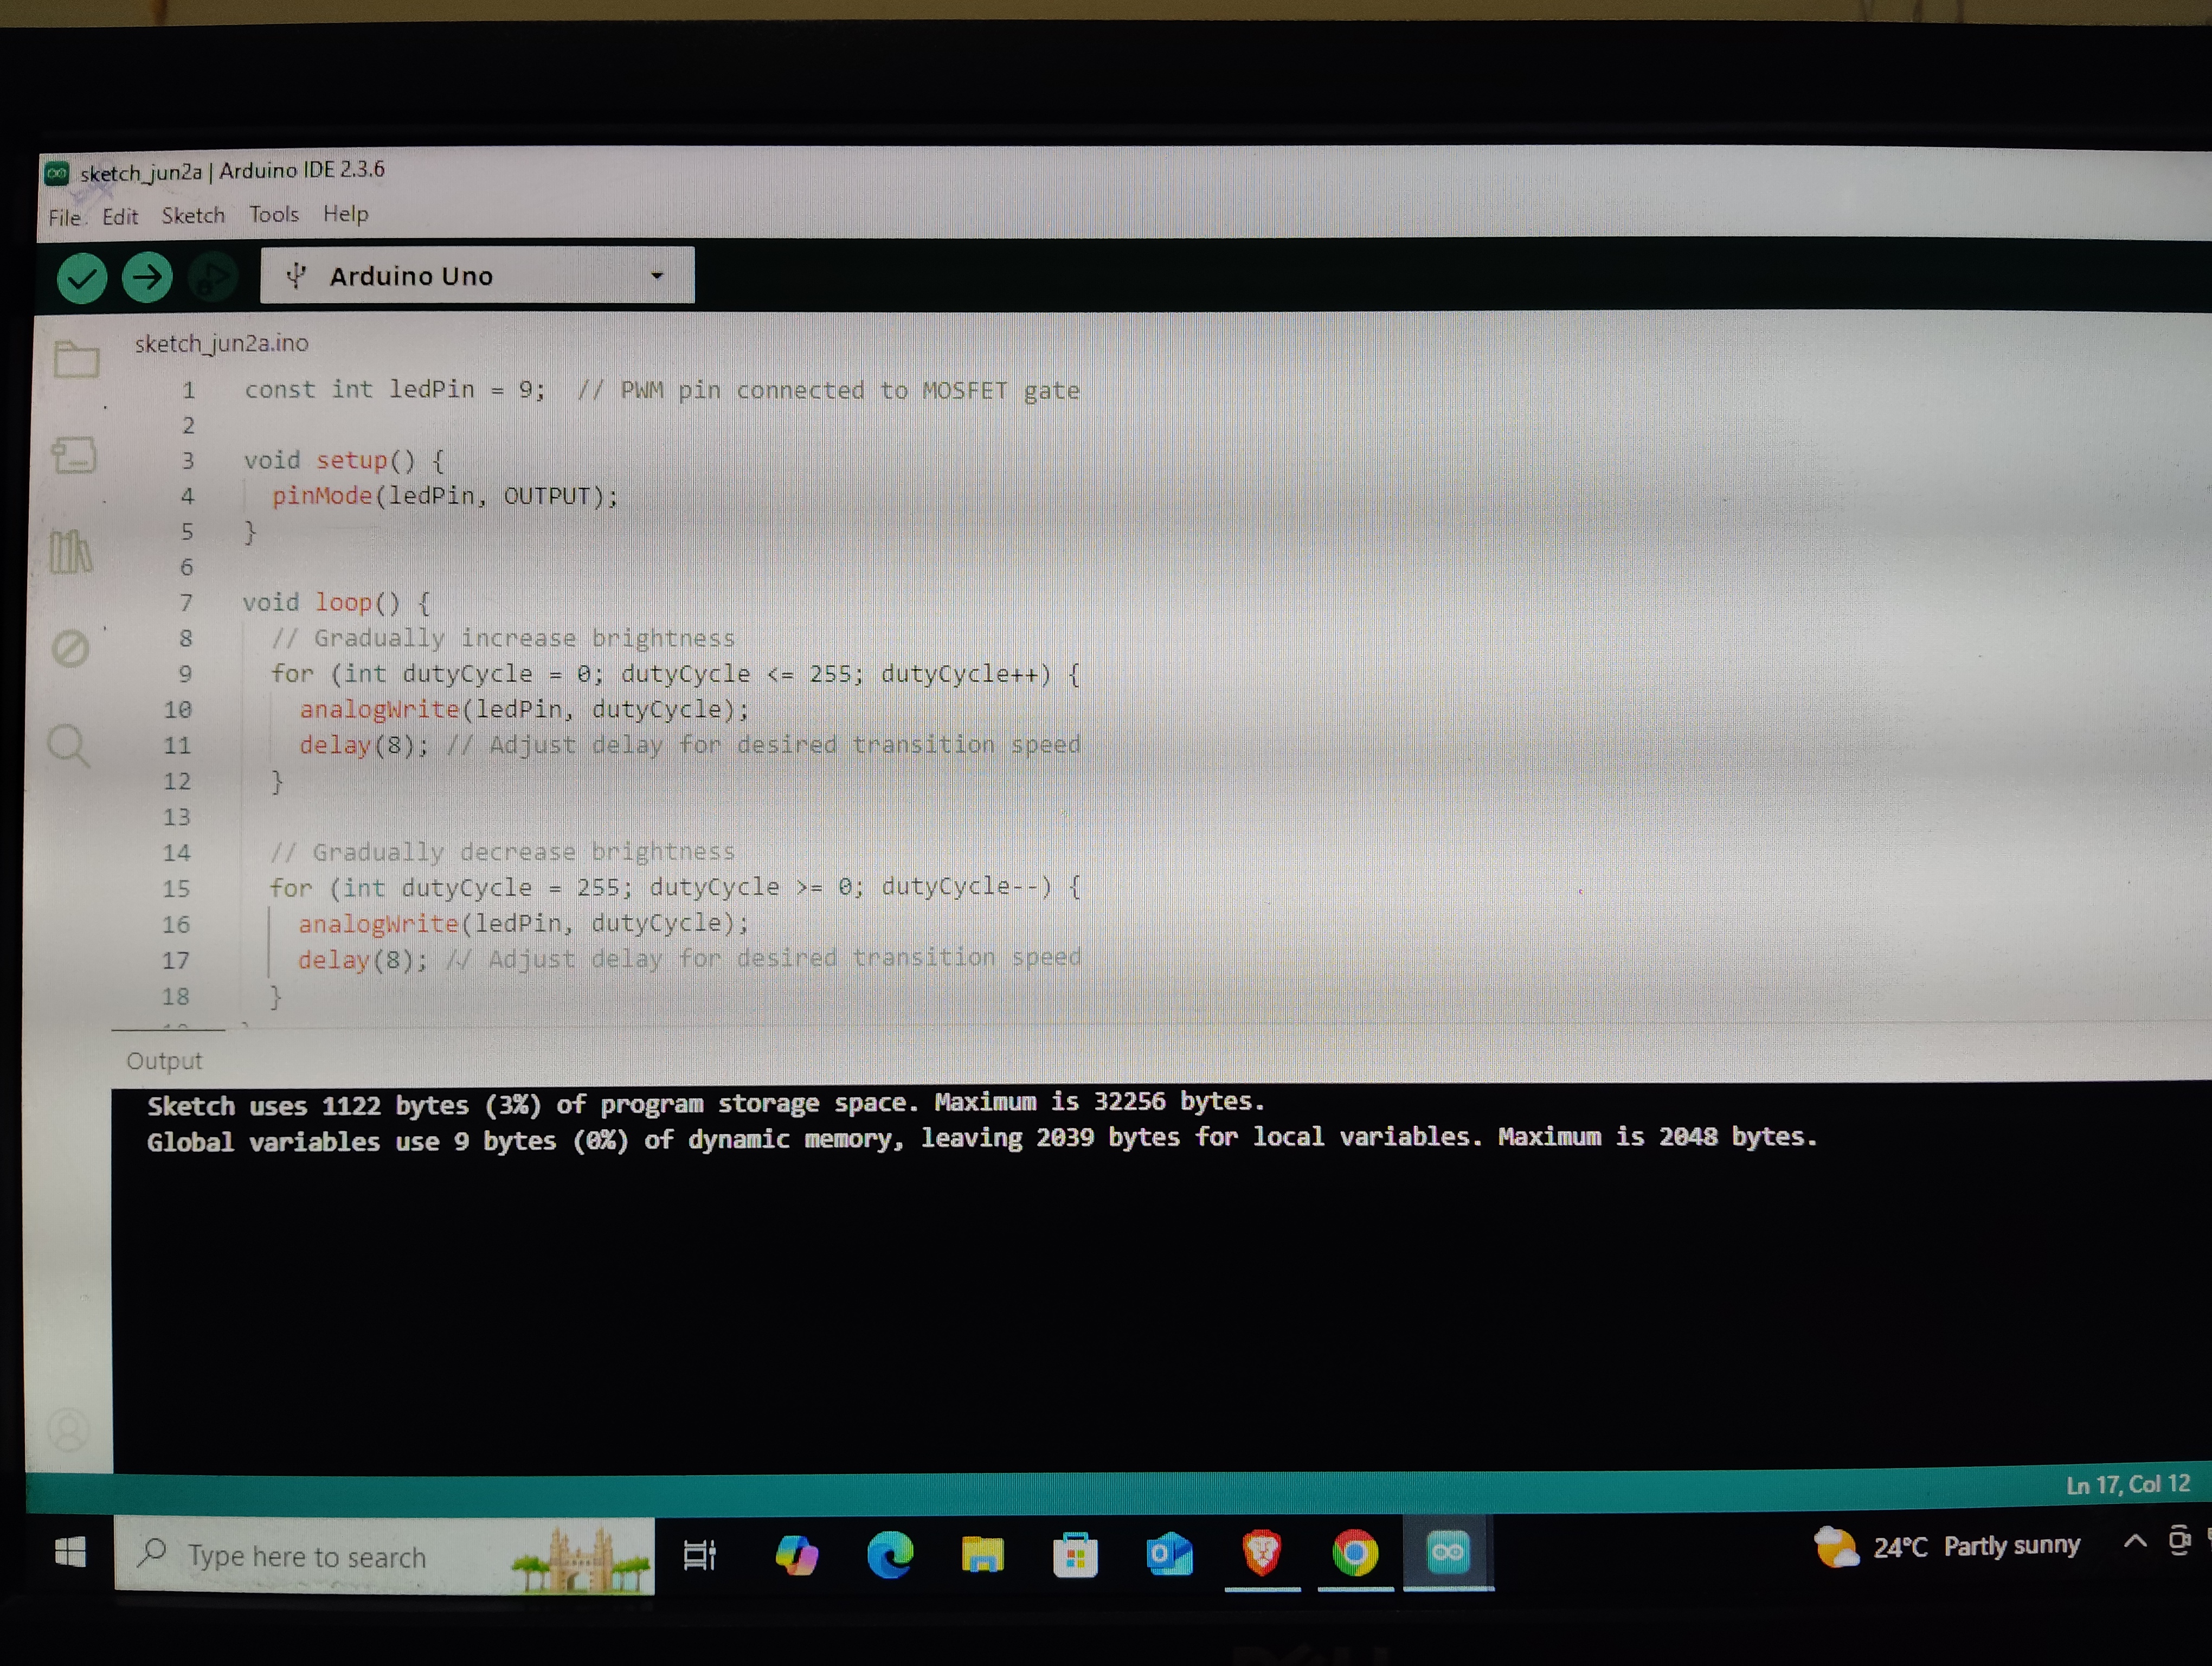Open Microsoft Edge from taskbar

click(x=890, y=1555)
